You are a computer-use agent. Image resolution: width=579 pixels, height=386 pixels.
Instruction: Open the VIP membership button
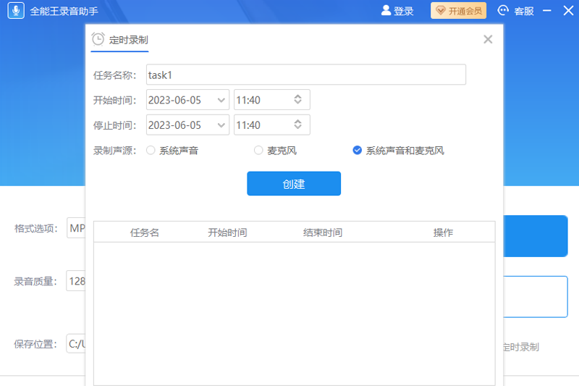click(x=459, y=11)
